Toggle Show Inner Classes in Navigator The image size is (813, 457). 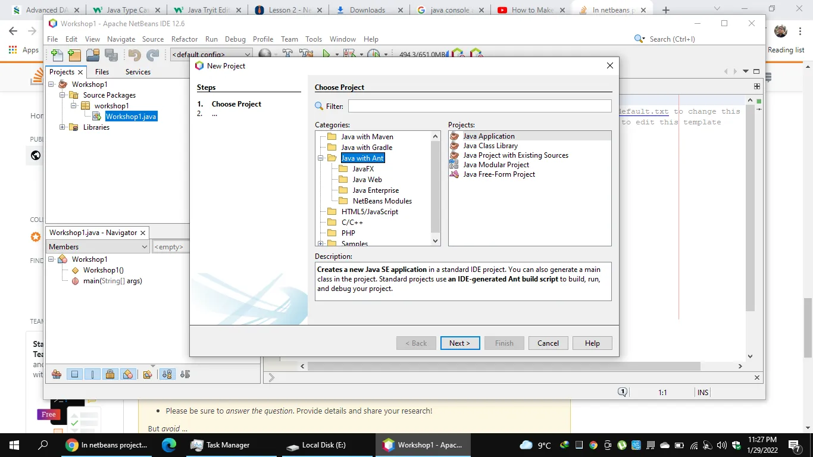point(128,374)
